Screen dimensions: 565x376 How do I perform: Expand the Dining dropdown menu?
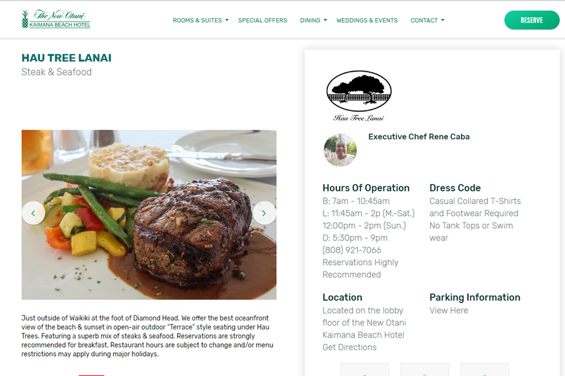coord(313,20)
